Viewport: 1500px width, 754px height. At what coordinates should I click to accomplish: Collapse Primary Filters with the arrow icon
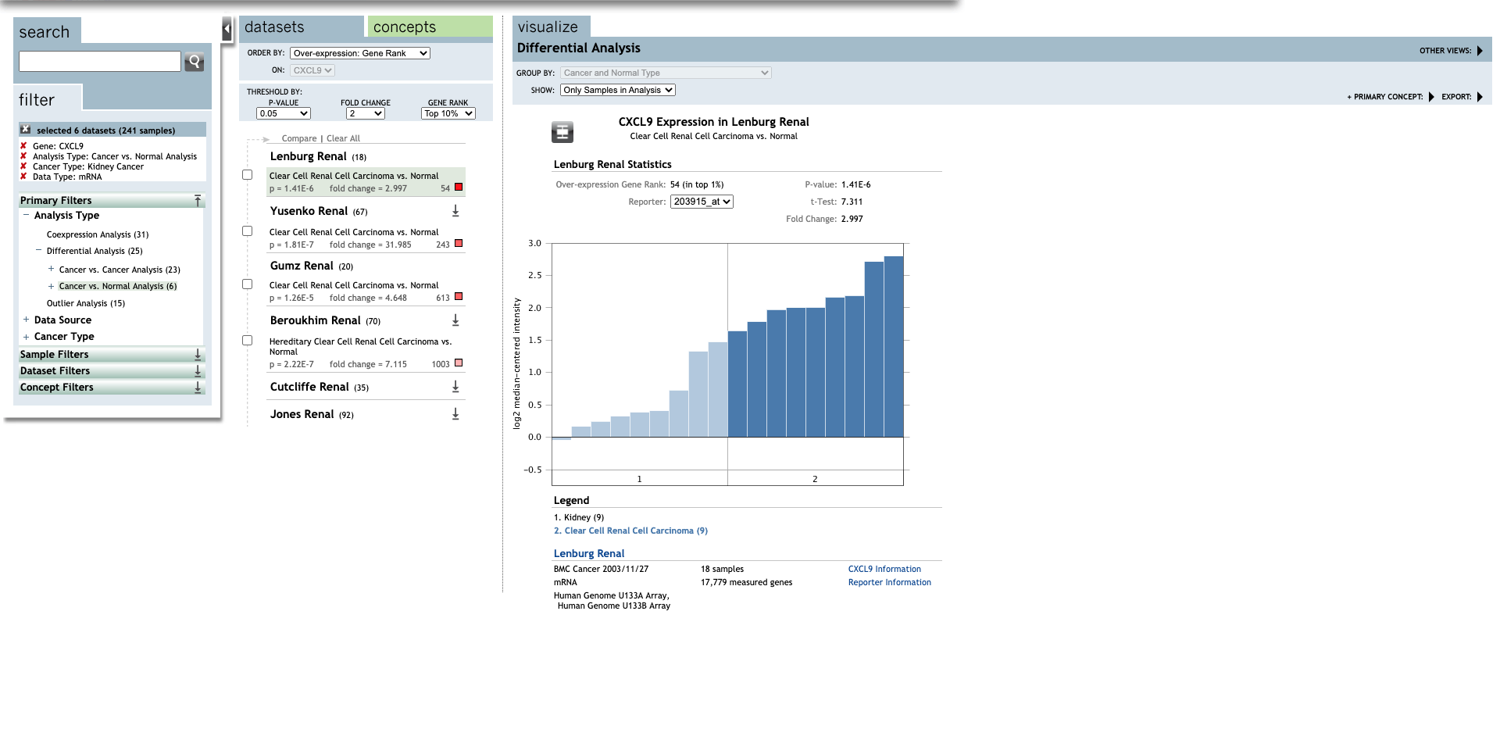point(198,201)
